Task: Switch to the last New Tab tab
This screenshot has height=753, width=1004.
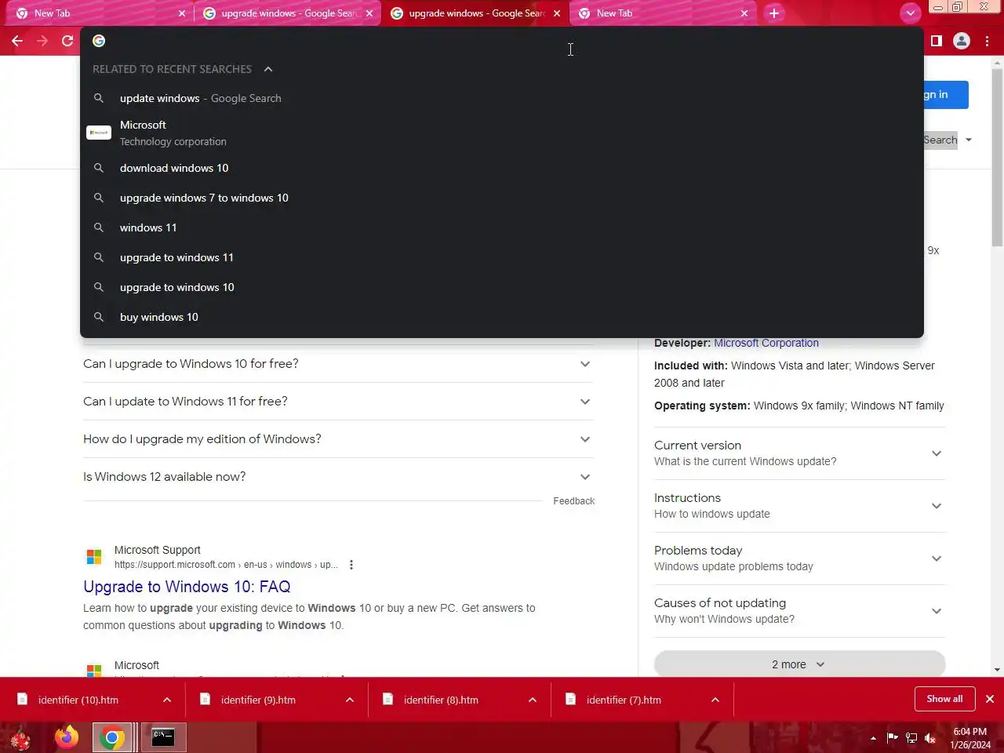Action: 663,13
